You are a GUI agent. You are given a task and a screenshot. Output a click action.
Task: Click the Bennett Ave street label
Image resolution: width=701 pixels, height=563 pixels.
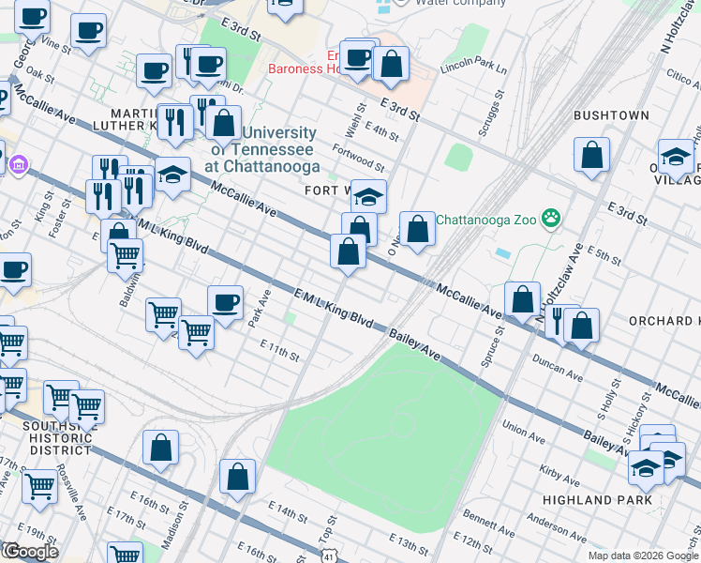pos(488,524)
